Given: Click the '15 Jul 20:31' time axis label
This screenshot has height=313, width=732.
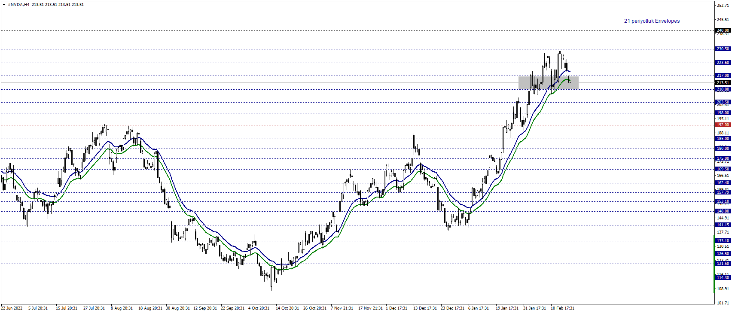Looking at the screenshot, I should tap(67, 308).
